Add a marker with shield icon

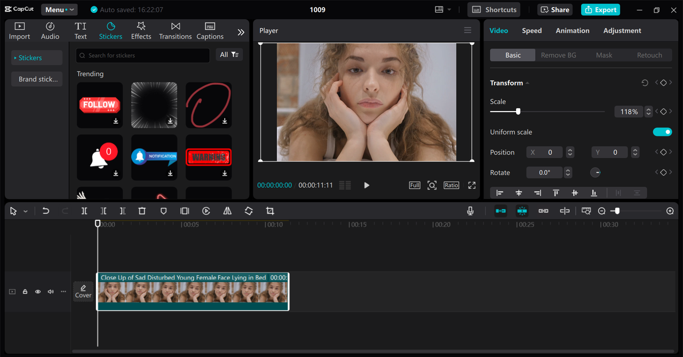164,211
